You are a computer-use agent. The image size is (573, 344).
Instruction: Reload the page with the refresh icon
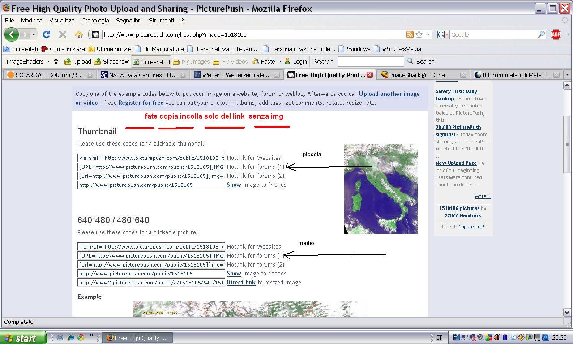[47, 34]
